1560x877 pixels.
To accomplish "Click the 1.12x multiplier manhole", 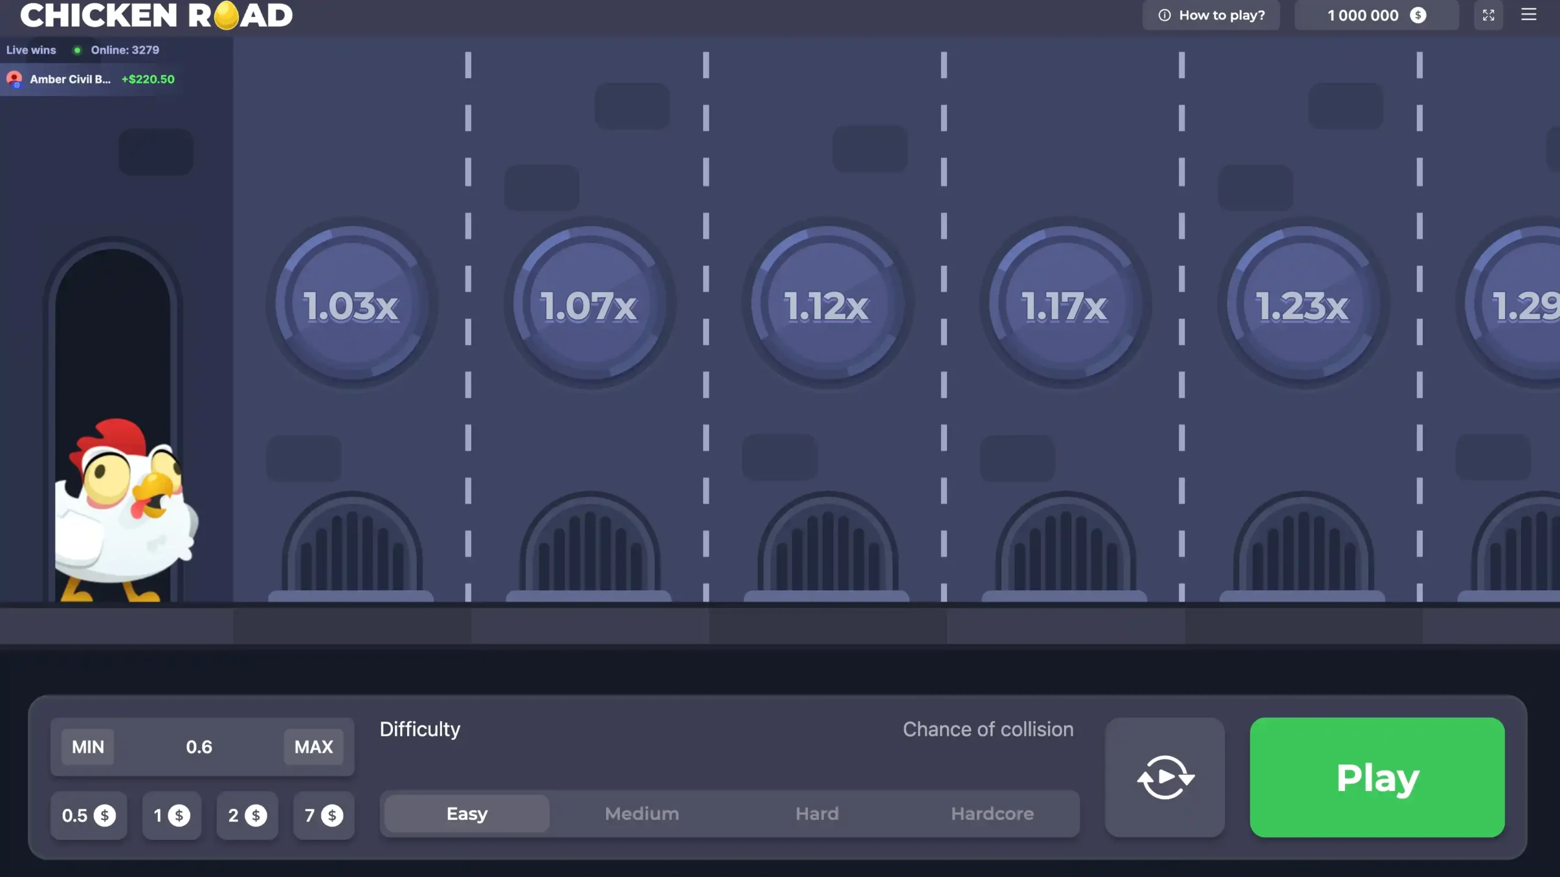I will 827,305.
